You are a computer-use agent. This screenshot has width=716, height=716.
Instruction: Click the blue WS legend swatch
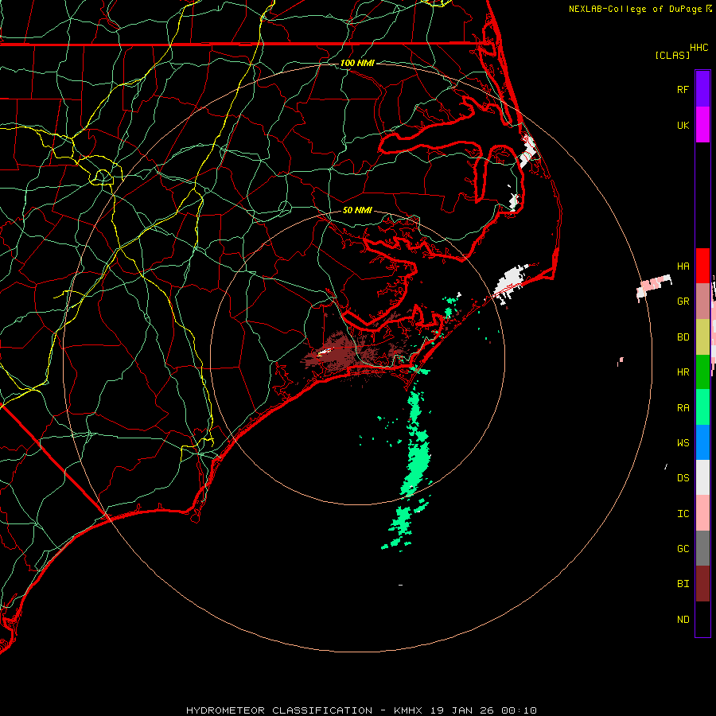pyautogui.click(x=702, y=442)
